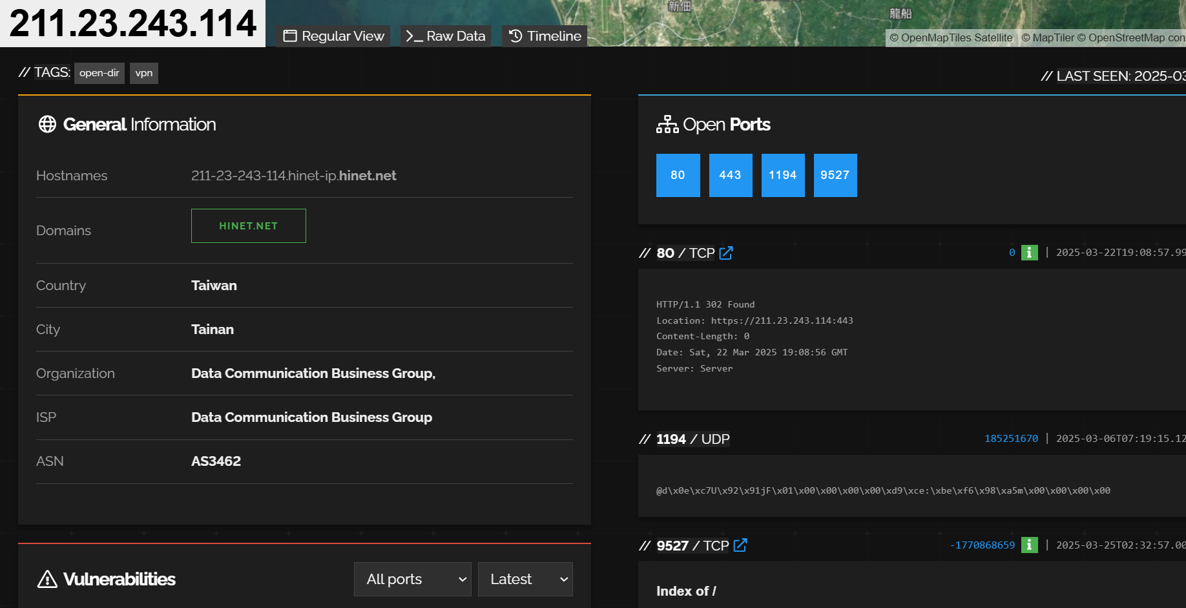The image size is (1186, 608).
Task: Open the Raw Data view
Action: [x=445, y=36]
